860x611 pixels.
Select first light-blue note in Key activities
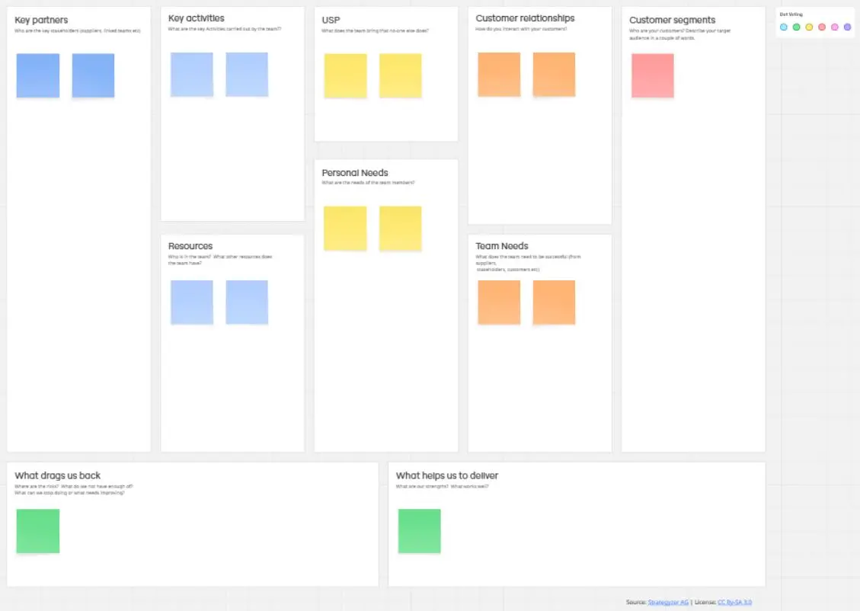[191, 75]
